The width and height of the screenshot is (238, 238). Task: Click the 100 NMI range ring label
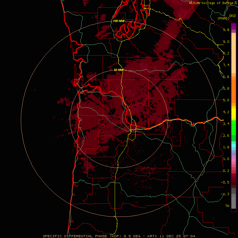pos(119,21)
